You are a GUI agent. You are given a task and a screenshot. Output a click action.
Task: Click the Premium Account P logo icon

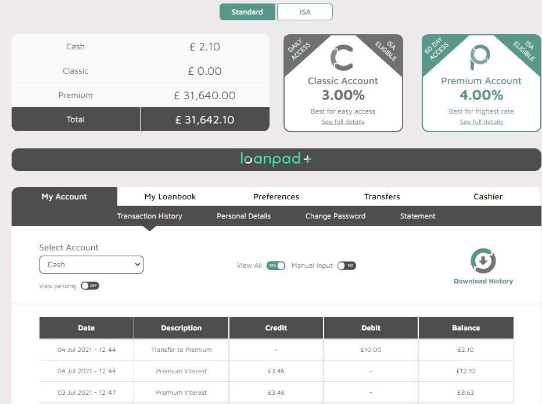480,57
